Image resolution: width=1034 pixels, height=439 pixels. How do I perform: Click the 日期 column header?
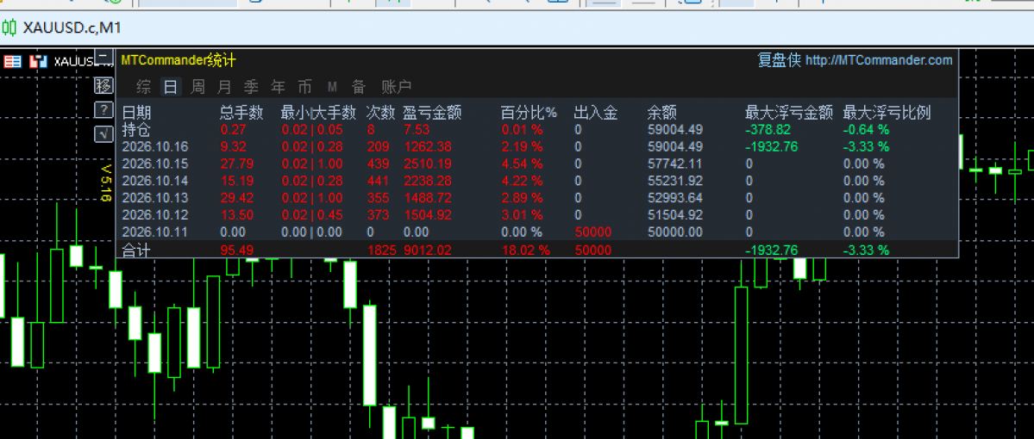tap(136, 114)
